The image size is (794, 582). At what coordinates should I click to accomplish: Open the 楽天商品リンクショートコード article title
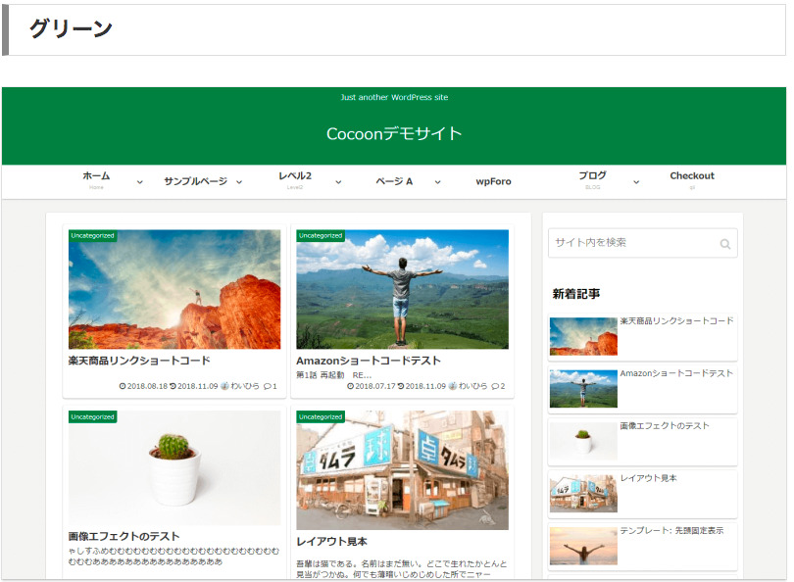[x=139, y=361]
